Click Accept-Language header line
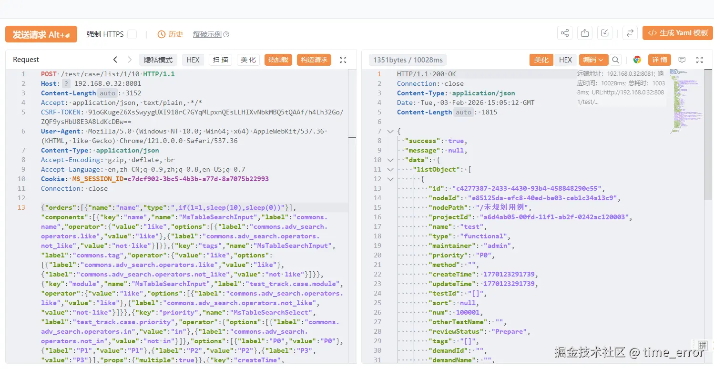 [x=143, y=169]
